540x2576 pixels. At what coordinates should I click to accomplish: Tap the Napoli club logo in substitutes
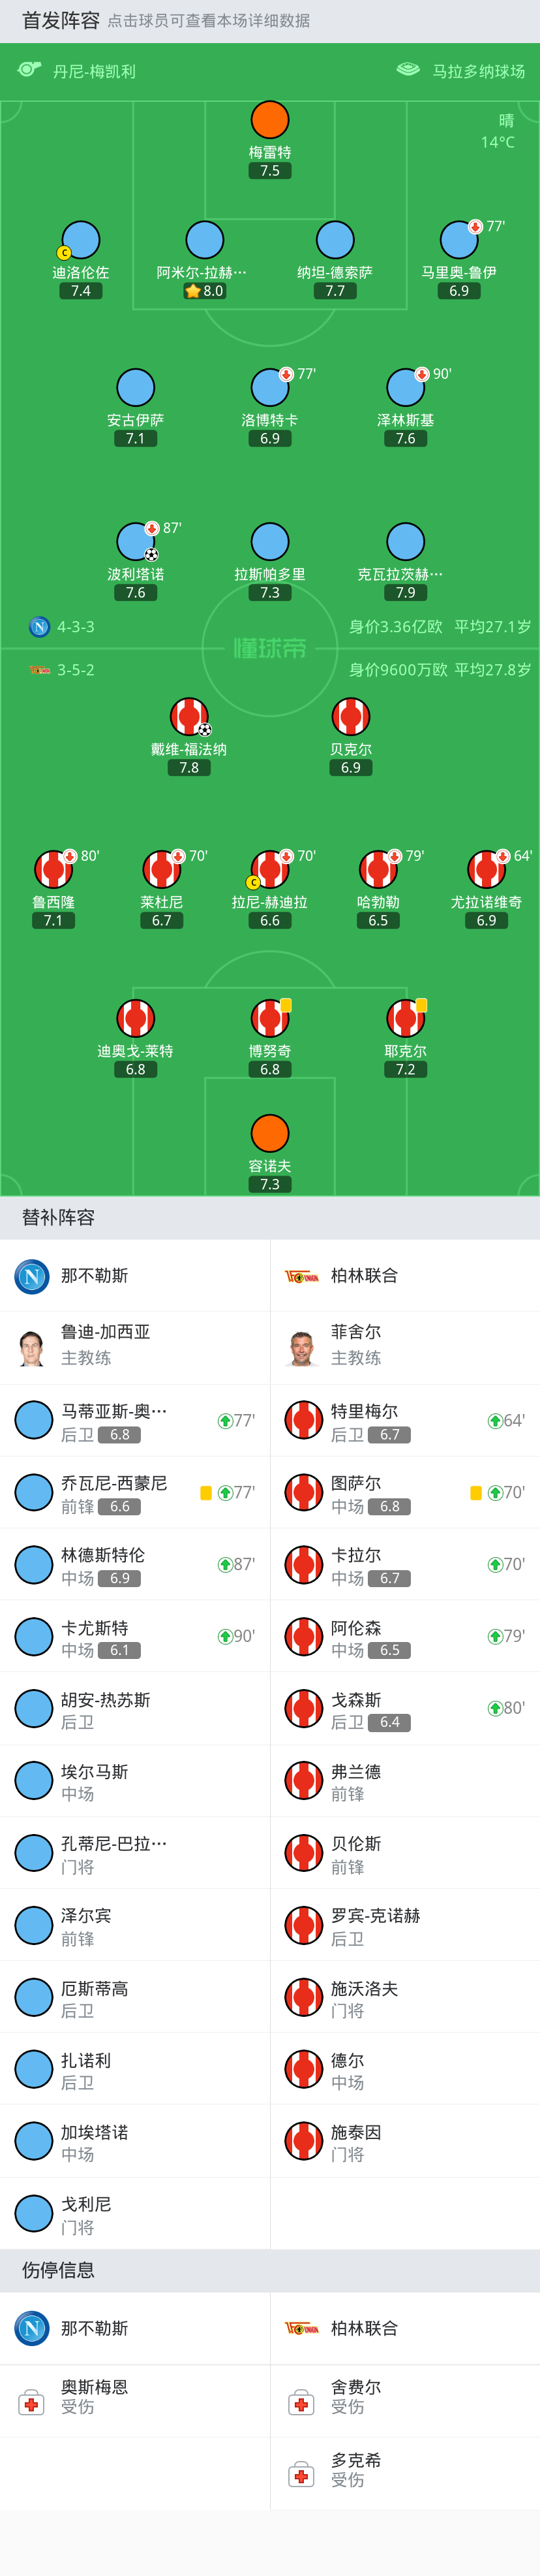(x=32, y=1276)
